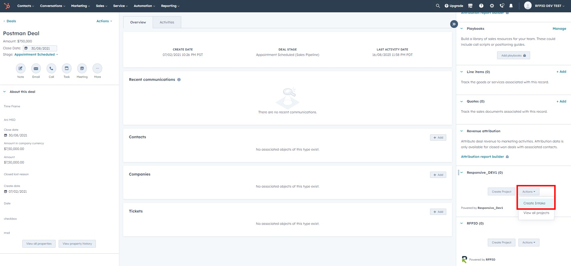Click Create Project in RFPIO card
The width and height of the screenshot is (571, 266).
click(501, 243)
